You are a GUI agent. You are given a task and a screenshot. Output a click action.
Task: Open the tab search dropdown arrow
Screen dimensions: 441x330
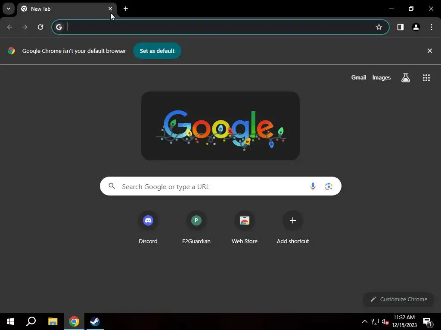click(x=9, y=9)
